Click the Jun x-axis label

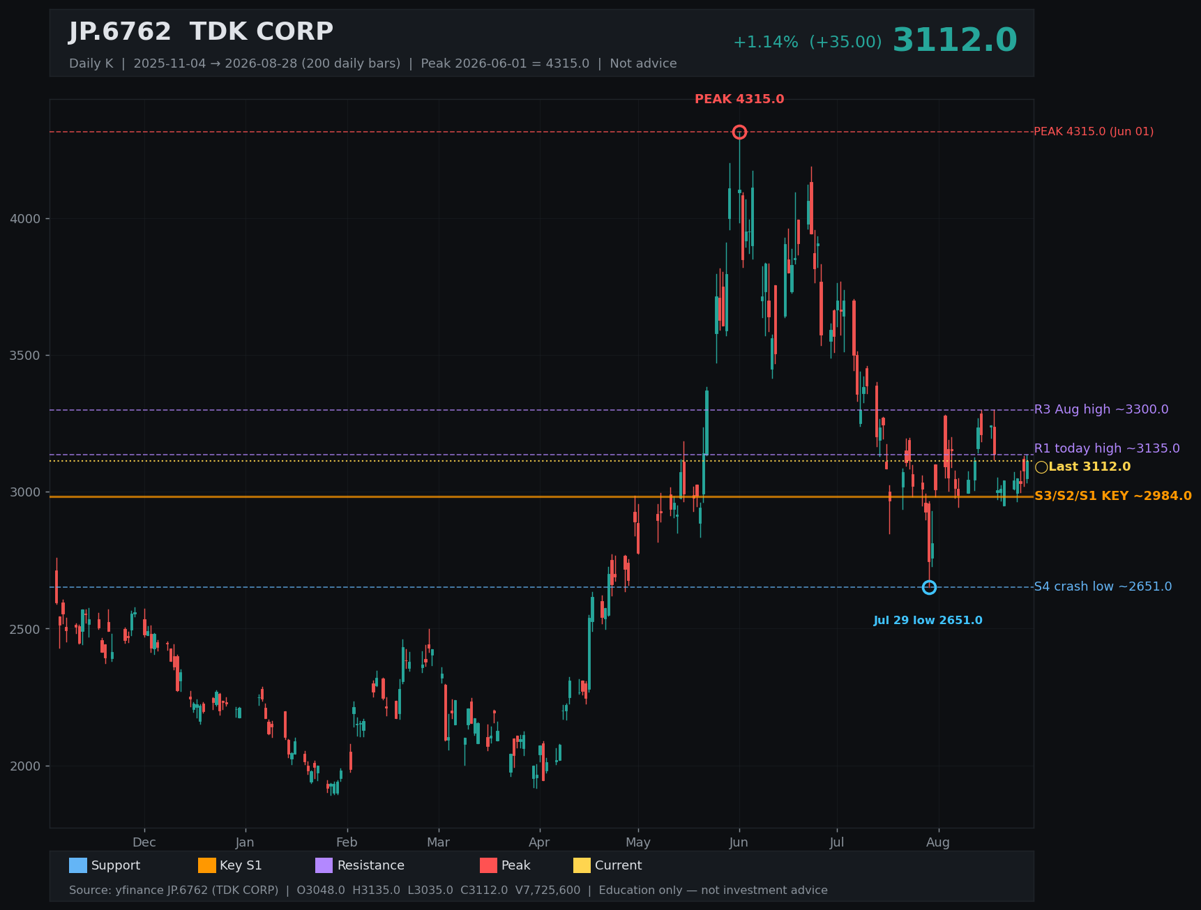[739, 842]
